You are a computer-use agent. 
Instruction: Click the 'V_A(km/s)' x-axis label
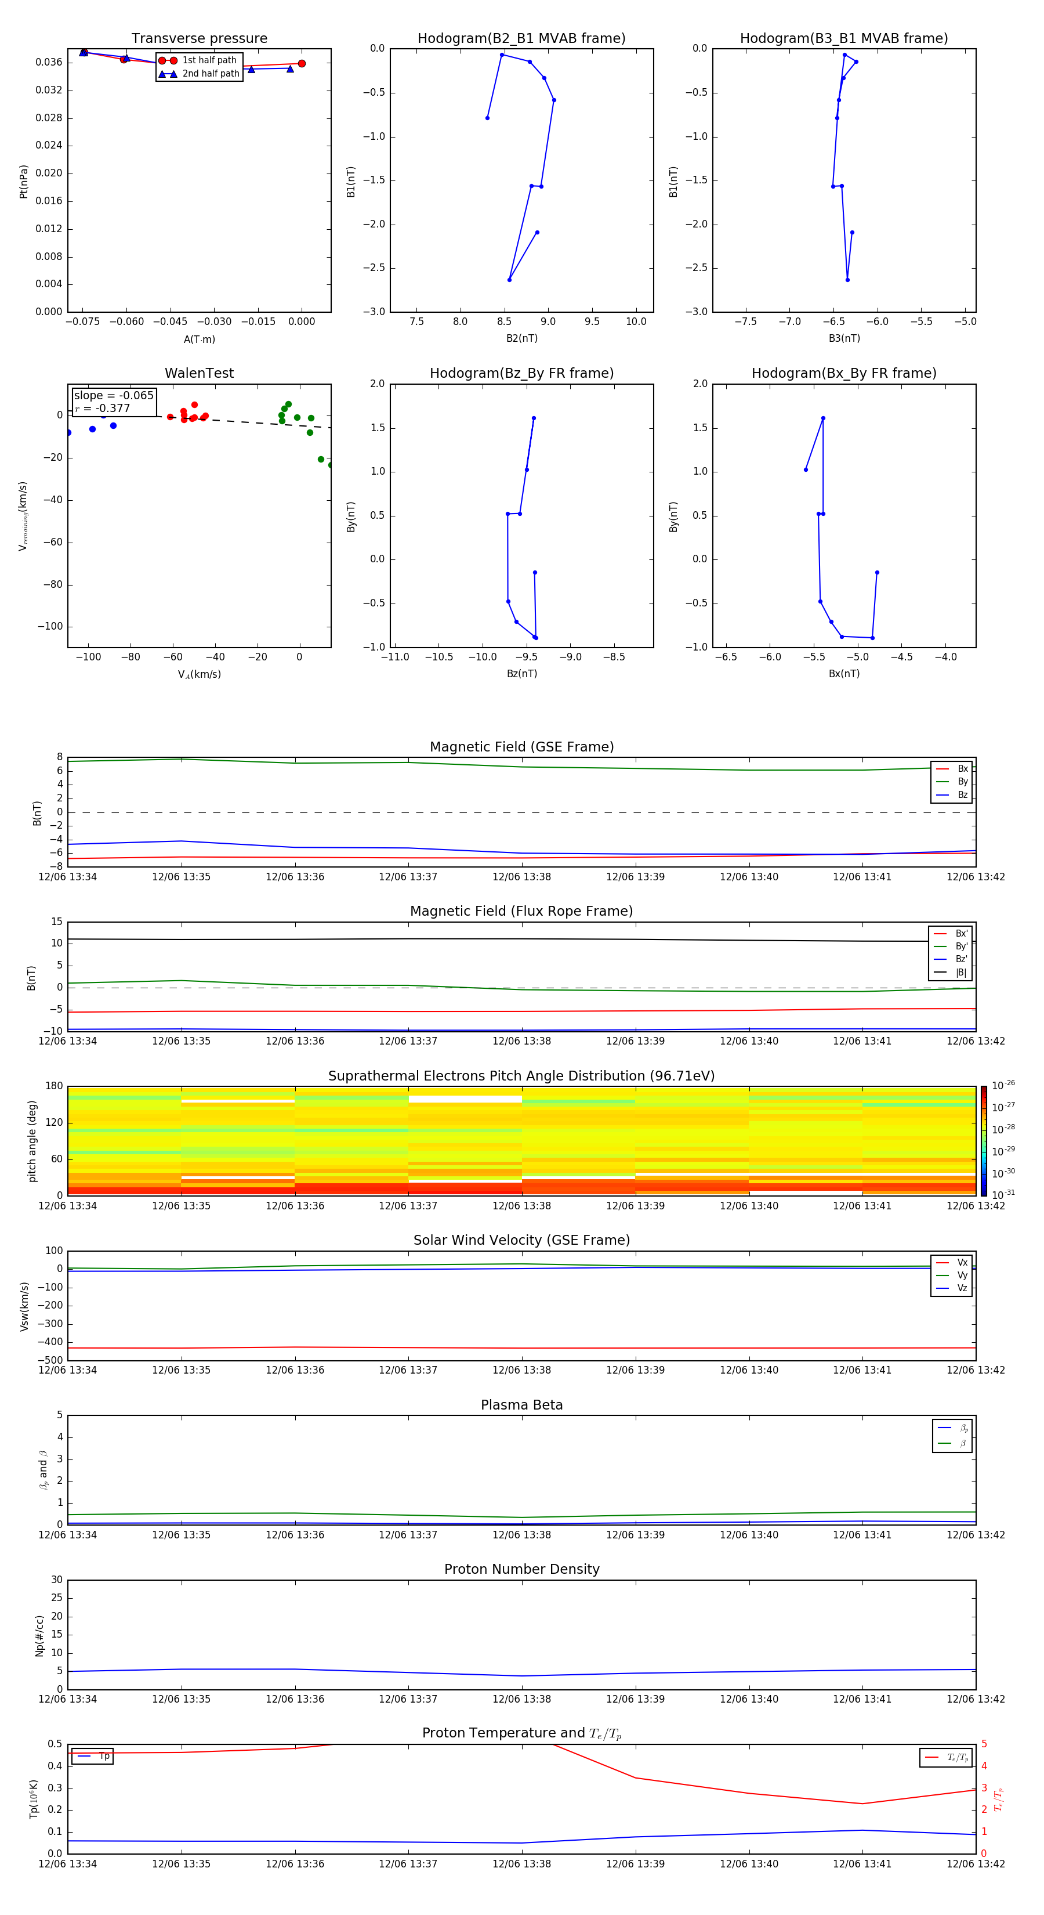pyautogui.click(x=199, y=674)
